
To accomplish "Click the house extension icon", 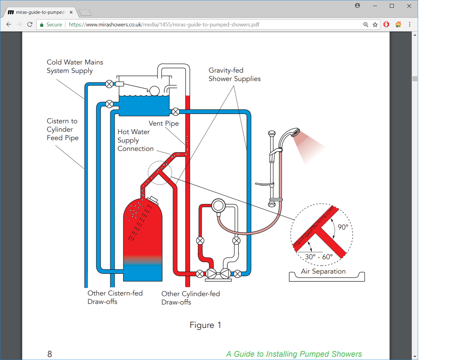I will point(398,25).
